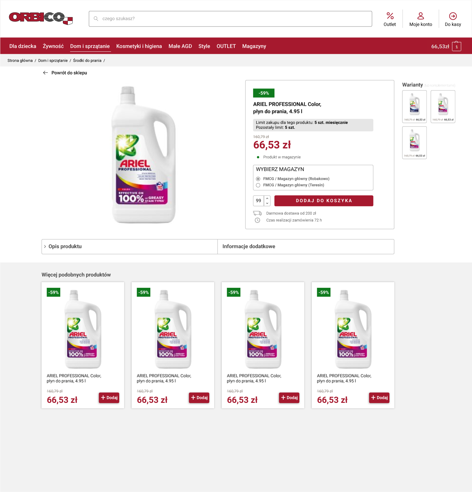Focus the czego szukasz search field
The width and height of the screenshot is (472, 492).
point(230,19)
